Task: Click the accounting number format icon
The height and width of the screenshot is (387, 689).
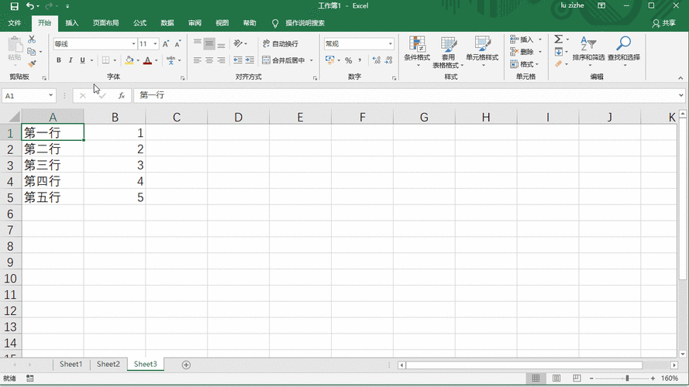Action: 330,60
